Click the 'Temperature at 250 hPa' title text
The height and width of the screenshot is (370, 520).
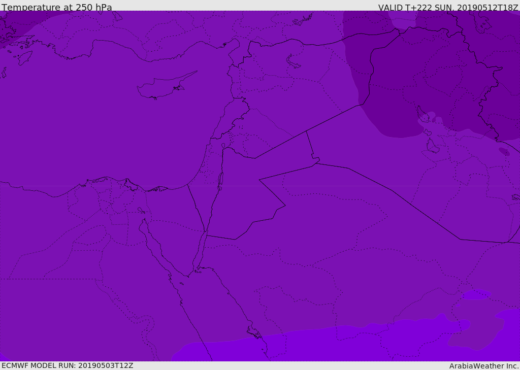click(57, 7)
